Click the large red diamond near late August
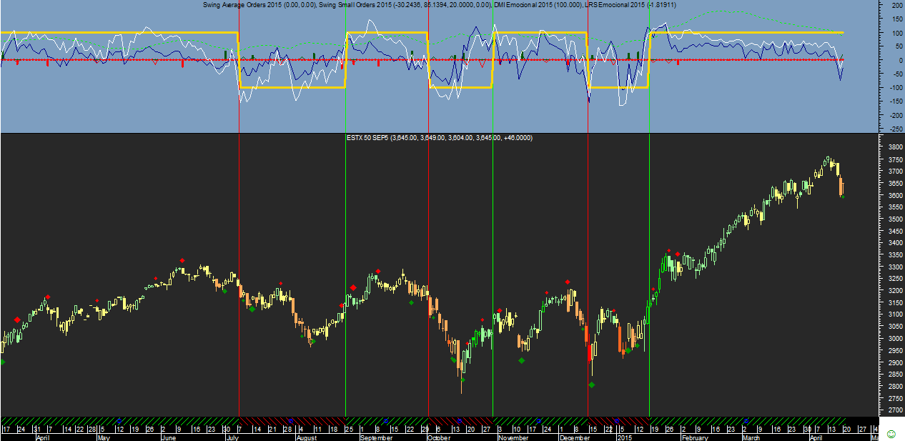 [353, 287]
